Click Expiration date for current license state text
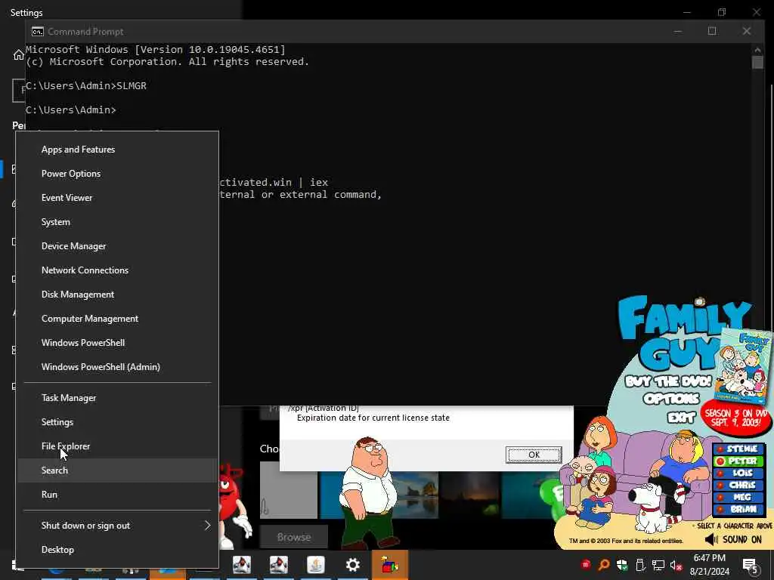 373,418
